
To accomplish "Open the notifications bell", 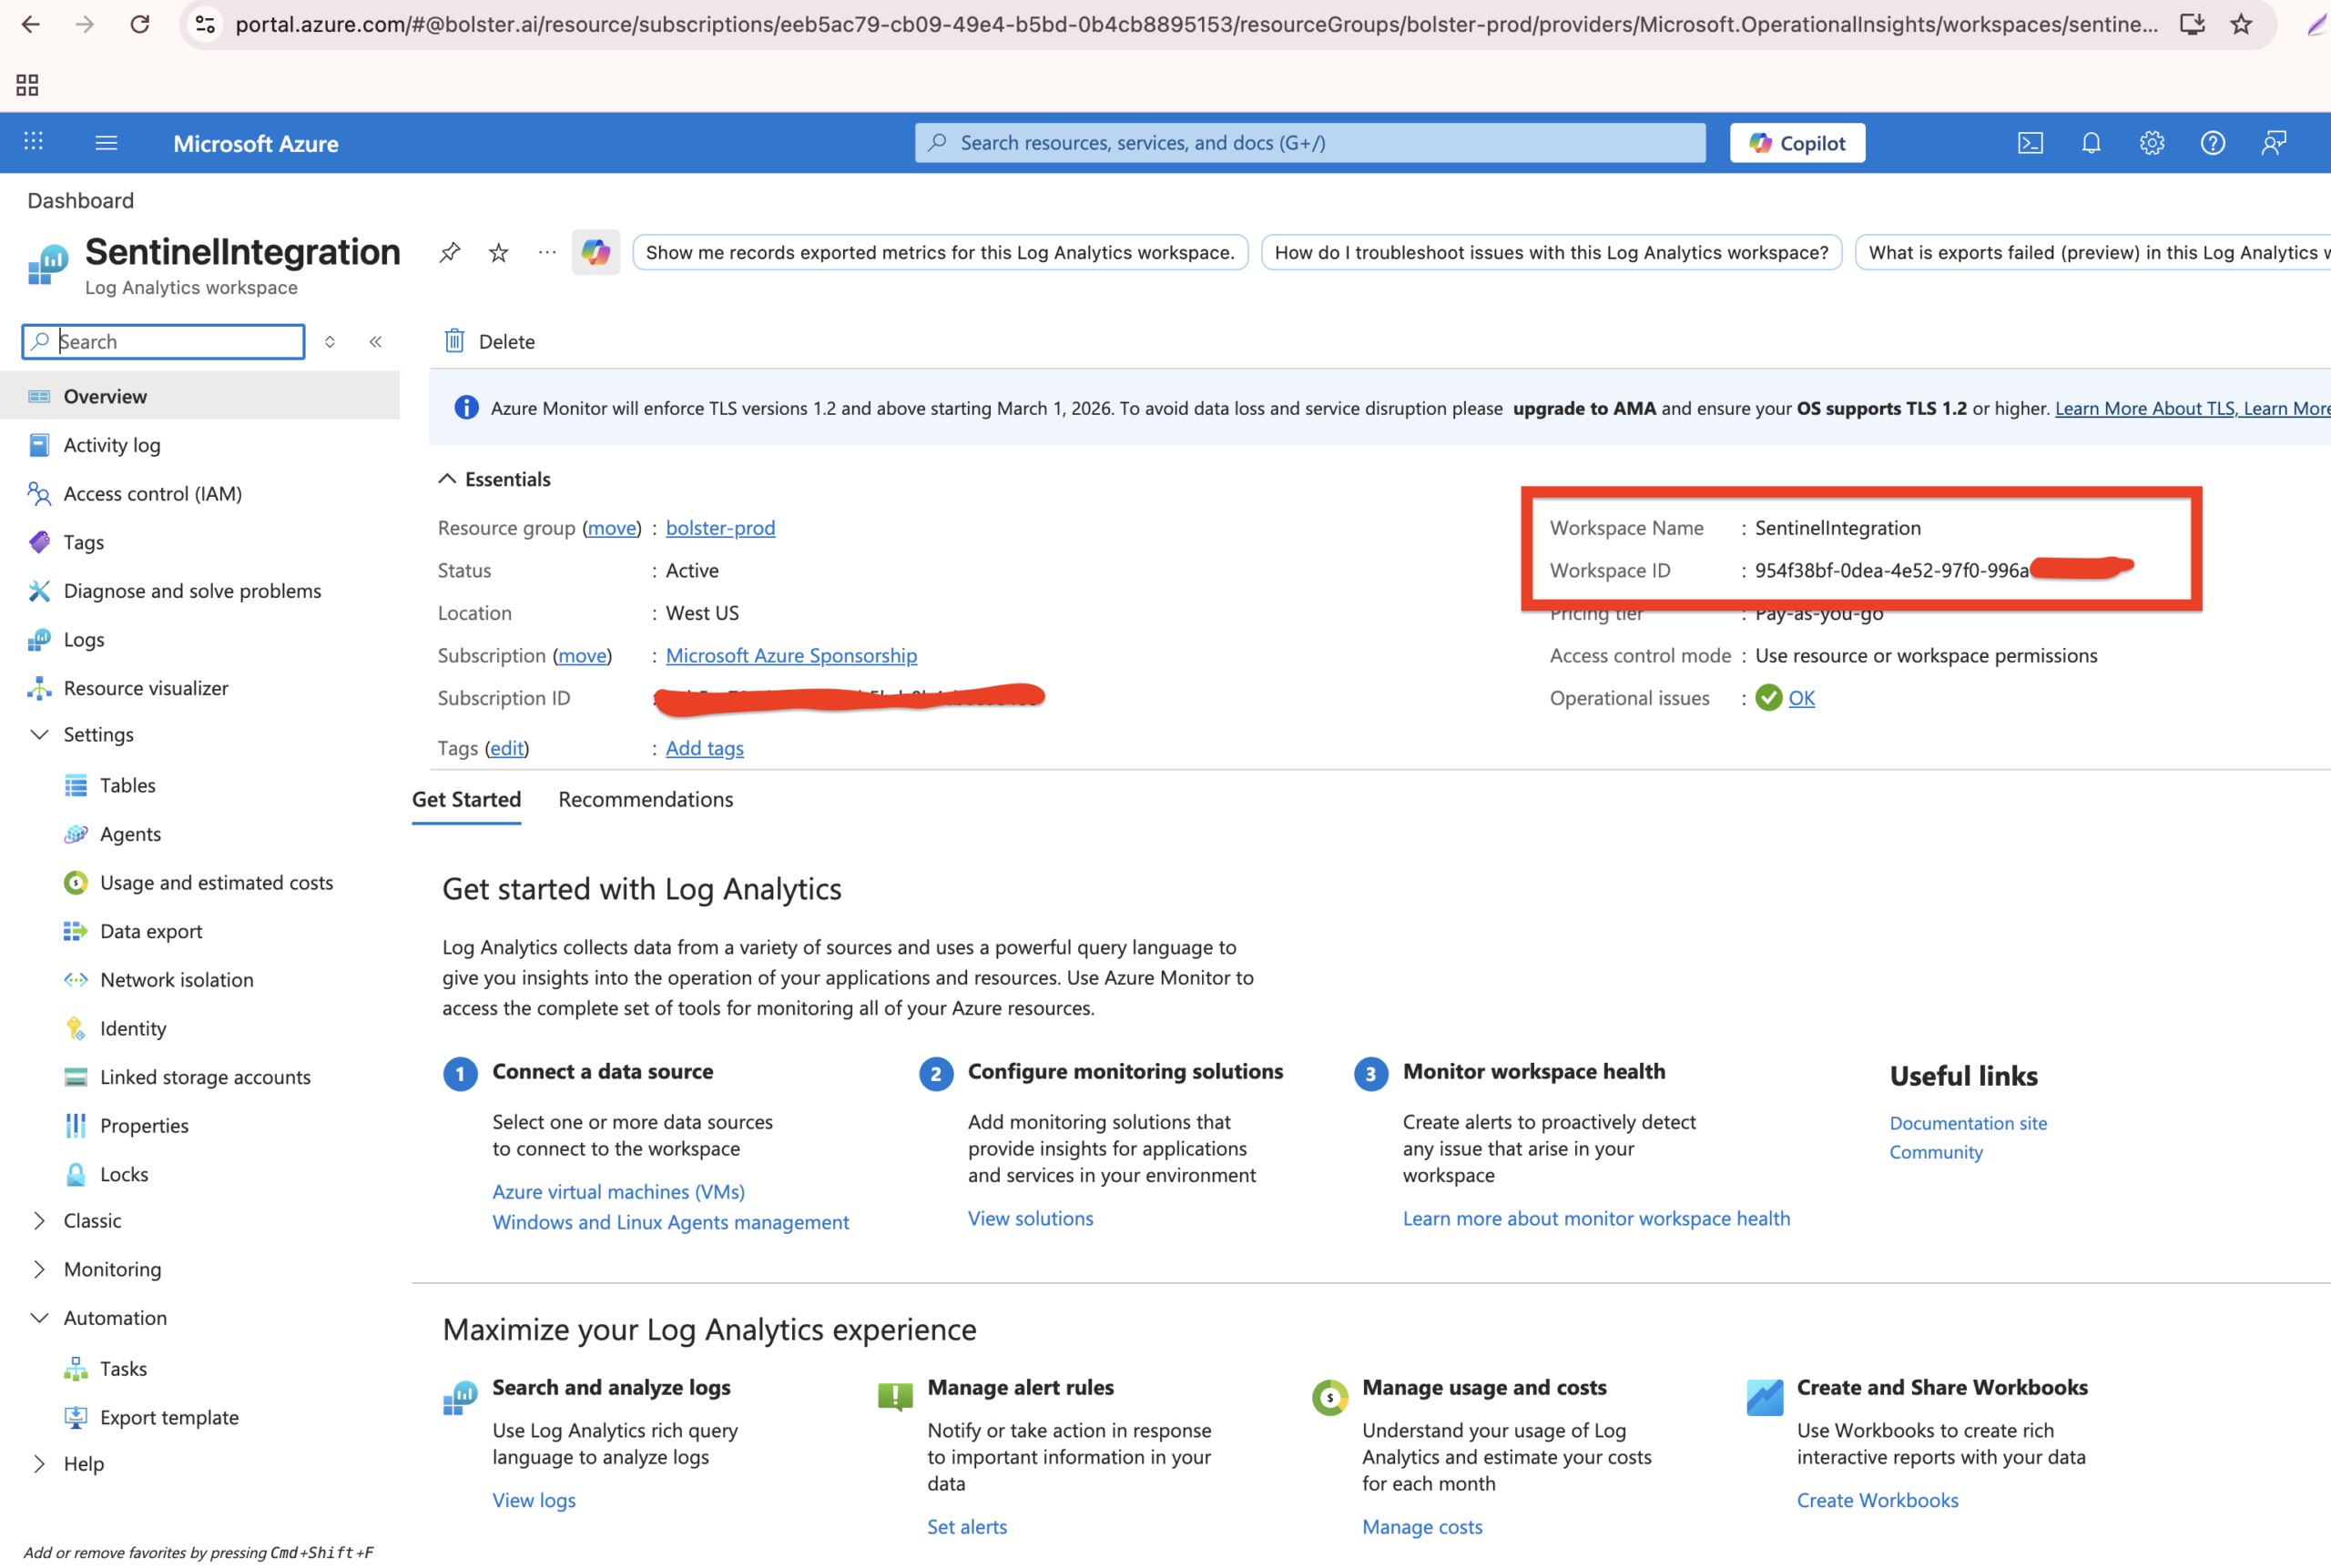I will click(x=2091, y=143).
